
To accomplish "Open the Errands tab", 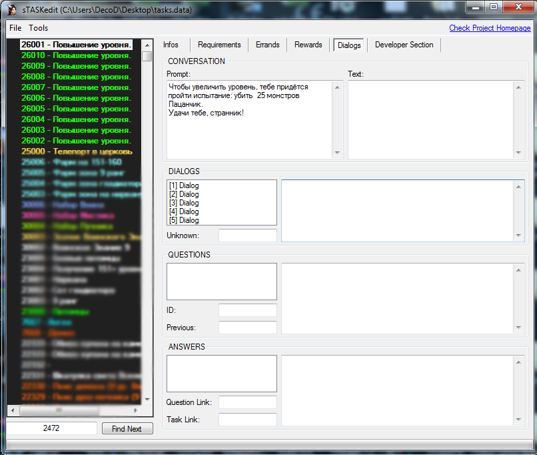I will tap(267, 45).
